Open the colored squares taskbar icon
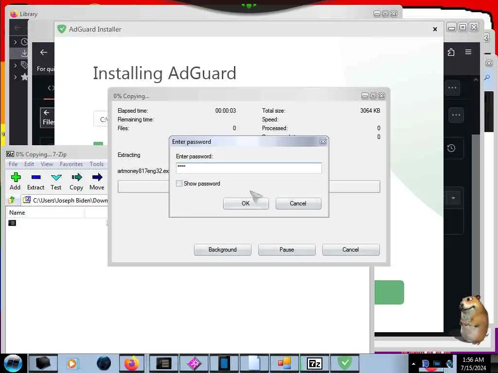The width and height of the screenshot is (498, 373). tap(284, 363)
